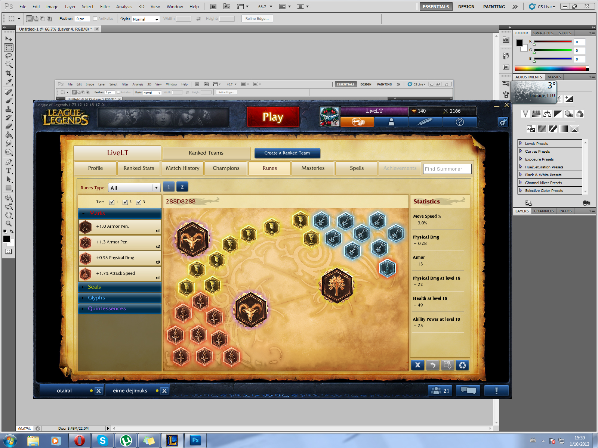Add a Gradient Map adjustment
The width and height of the screenshot is (598, 448).
[564, 129]
